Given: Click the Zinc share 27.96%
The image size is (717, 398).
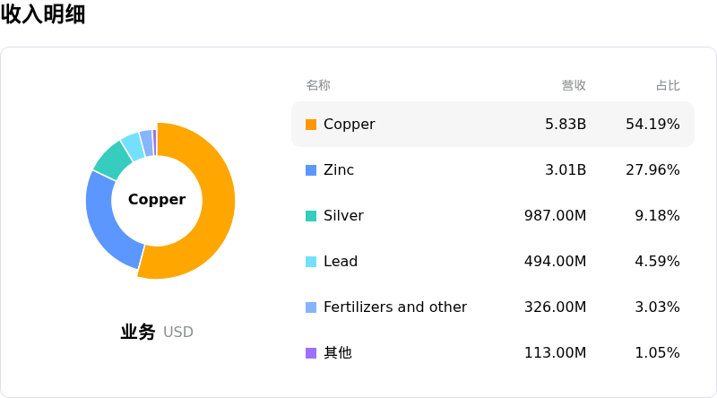Looking at the screenshot, I should [x=652, y=169].
